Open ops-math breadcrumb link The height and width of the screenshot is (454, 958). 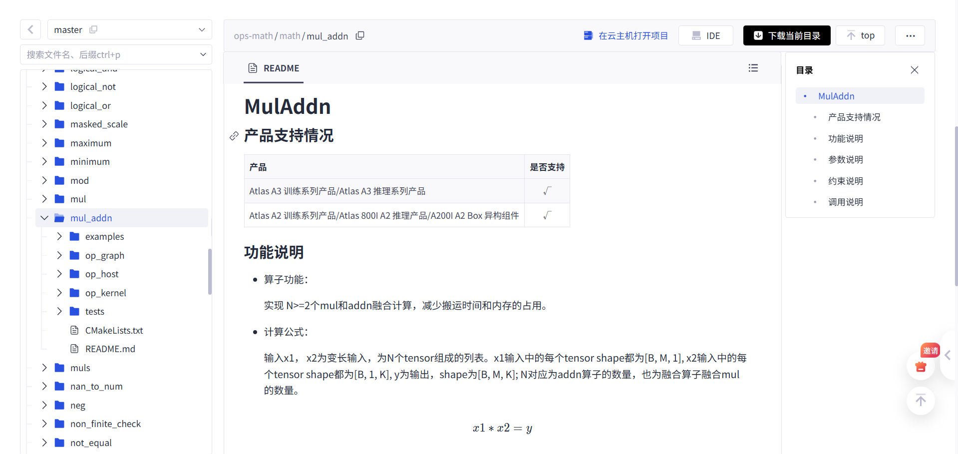[253, 36]
